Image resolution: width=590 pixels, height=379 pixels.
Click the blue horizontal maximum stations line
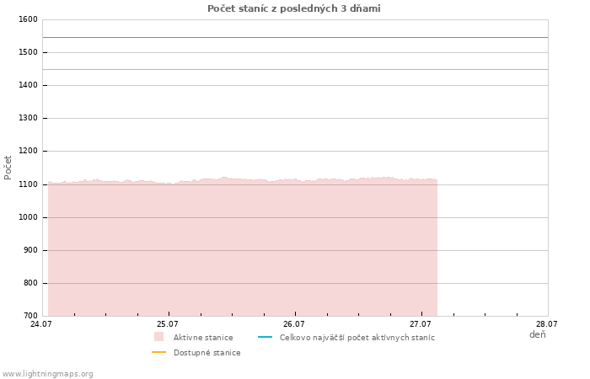tap(295, 38)
